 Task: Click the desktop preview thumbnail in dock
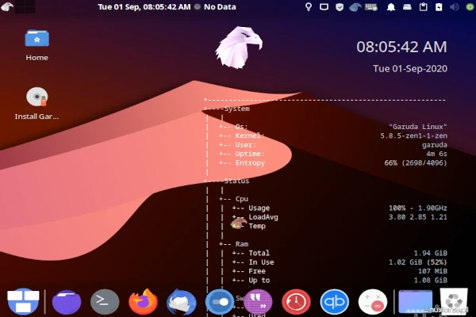point(415,301)
